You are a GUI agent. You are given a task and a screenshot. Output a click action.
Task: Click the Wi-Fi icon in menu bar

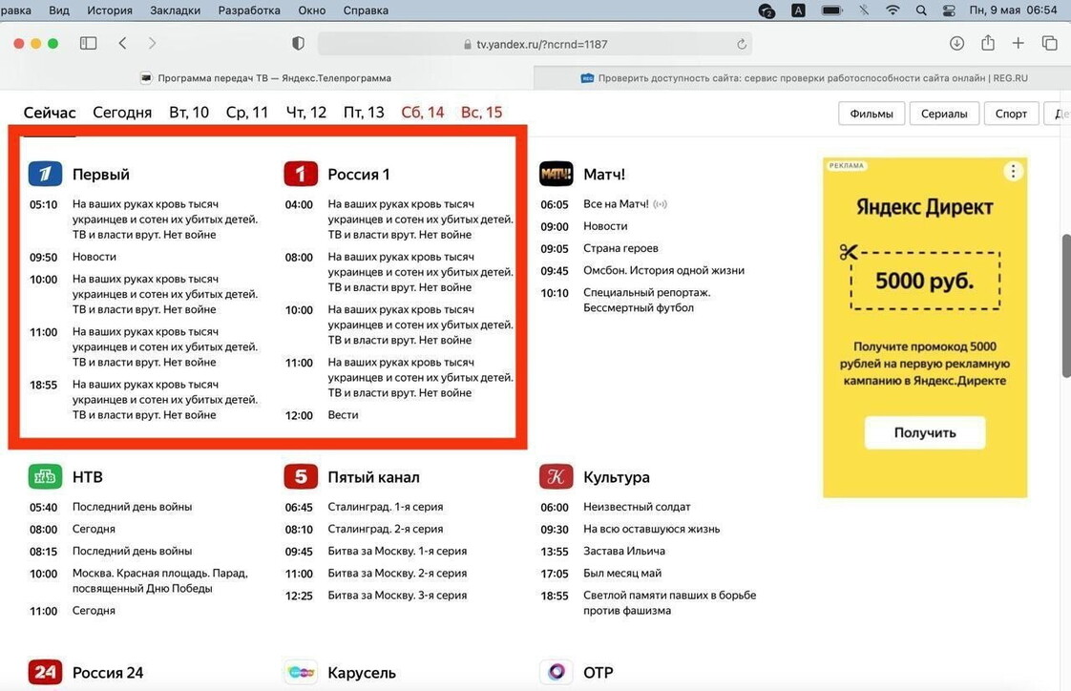[x=892, y=10]
